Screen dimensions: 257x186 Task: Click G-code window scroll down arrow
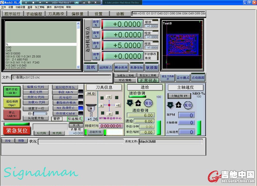78,67
